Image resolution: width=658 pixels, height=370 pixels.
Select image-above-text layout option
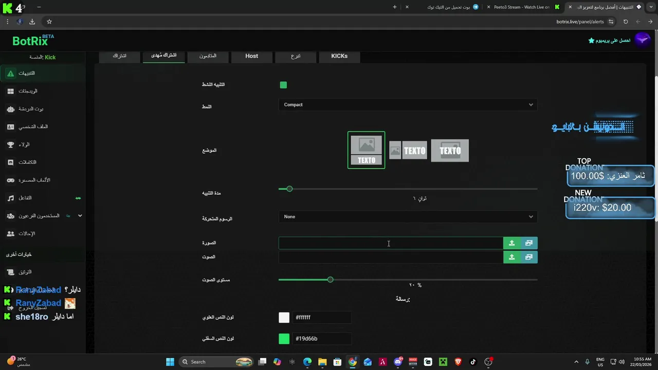366,150
